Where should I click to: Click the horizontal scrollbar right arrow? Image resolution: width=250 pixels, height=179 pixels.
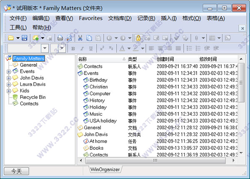pos(233,161)
